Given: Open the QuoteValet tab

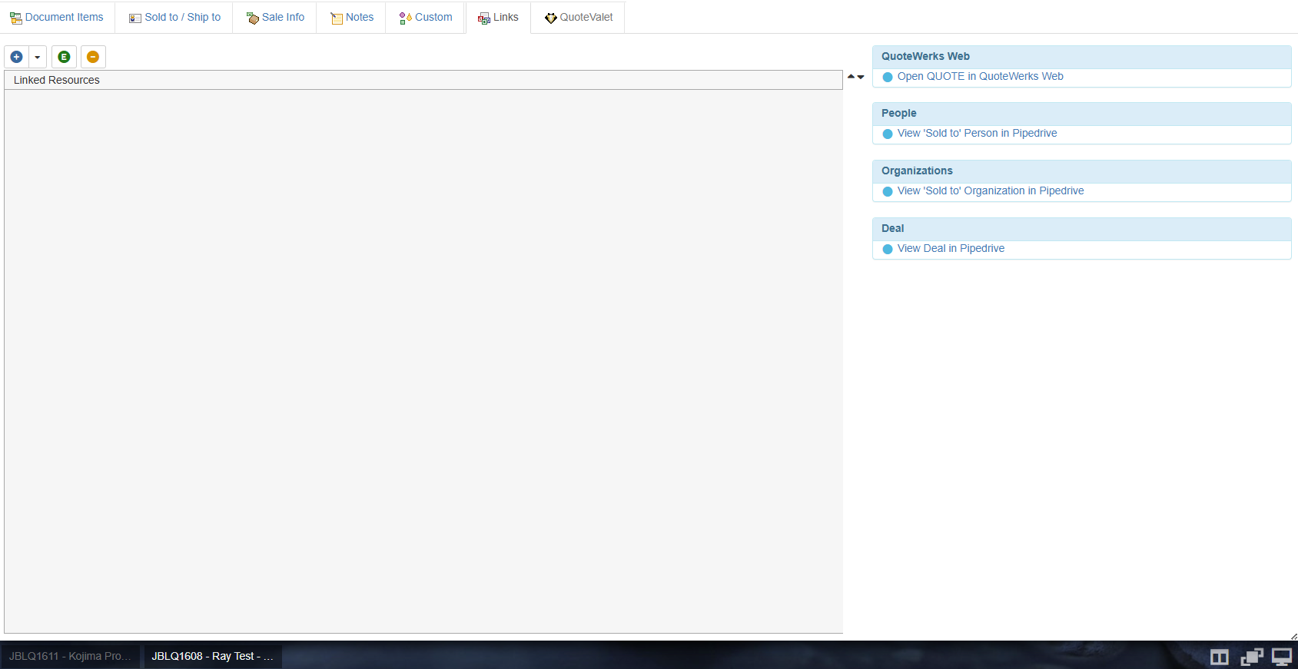Looking at the screenshot, I should [x=579, y=17].
